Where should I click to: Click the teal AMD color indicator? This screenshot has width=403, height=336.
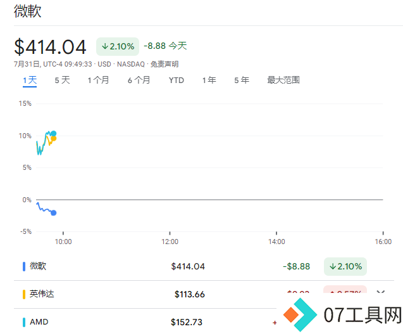24,322
